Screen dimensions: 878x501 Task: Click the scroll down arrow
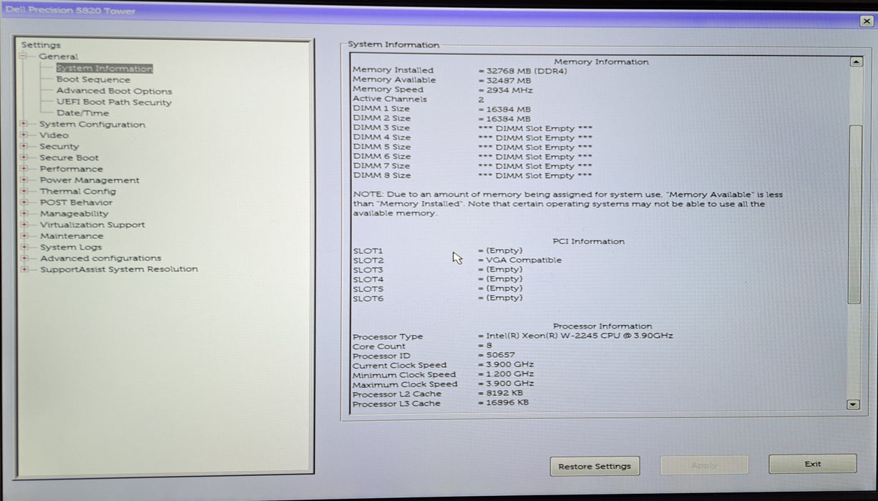pyautogui.click(x=853, y=404)
